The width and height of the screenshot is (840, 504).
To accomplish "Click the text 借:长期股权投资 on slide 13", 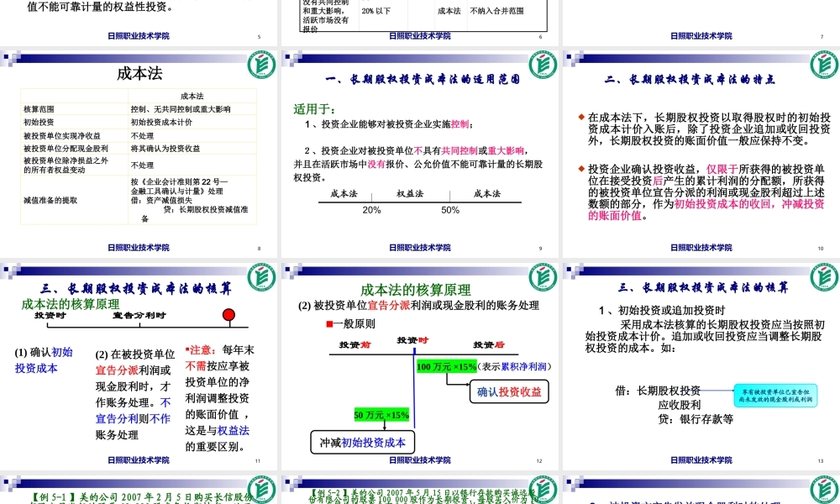I will tap(658, 391).
